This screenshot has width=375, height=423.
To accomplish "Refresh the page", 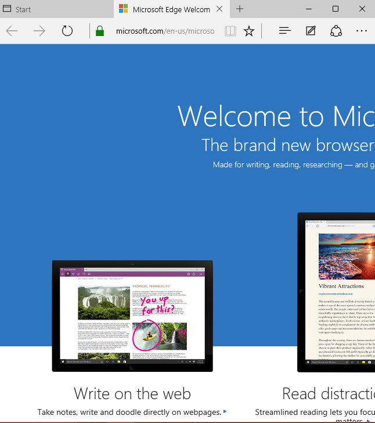I will click(x=67, y=31).
